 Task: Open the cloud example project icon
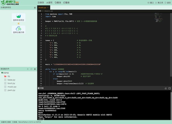tap(18, 30)
